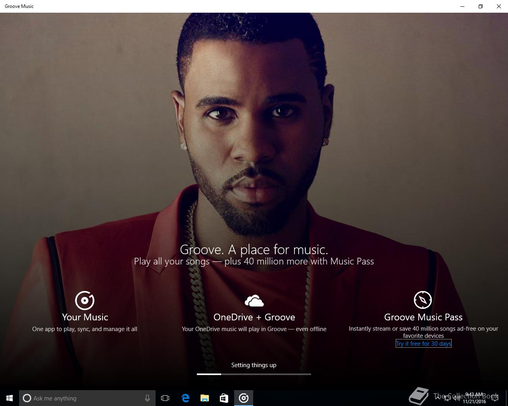
Task: Restore down the Groove Music window
Action: [481, 6]
